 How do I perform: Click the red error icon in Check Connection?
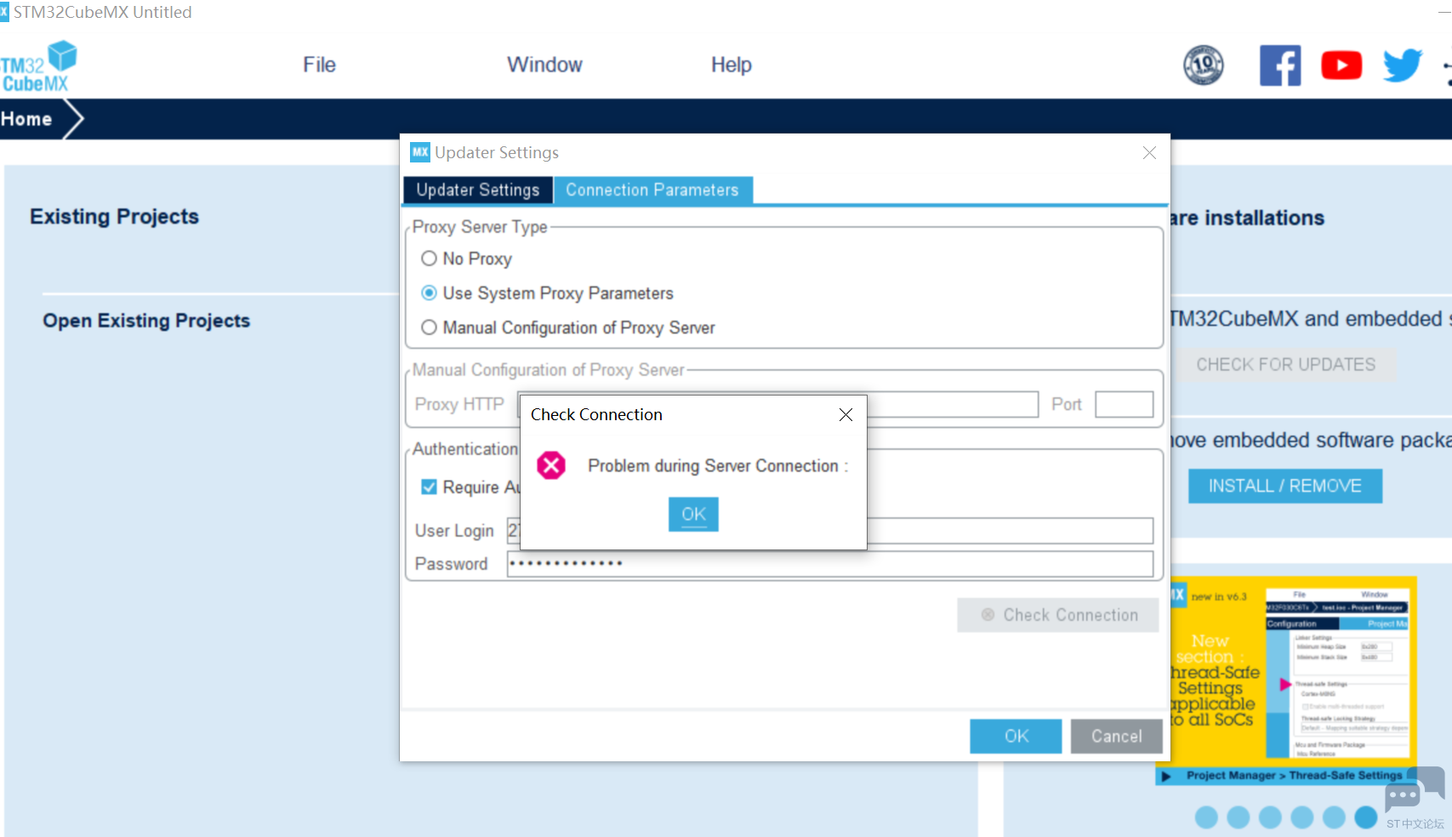coord(551,465)
